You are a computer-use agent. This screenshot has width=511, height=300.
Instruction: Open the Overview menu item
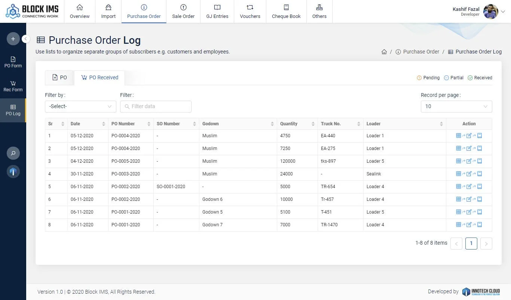(80, 12)
